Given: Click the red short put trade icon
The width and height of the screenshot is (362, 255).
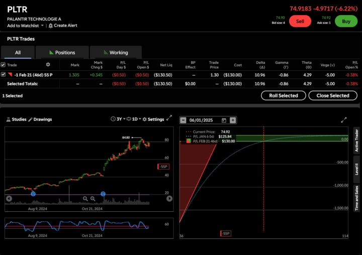Looking at the screenshot, I should click(10, 74).
